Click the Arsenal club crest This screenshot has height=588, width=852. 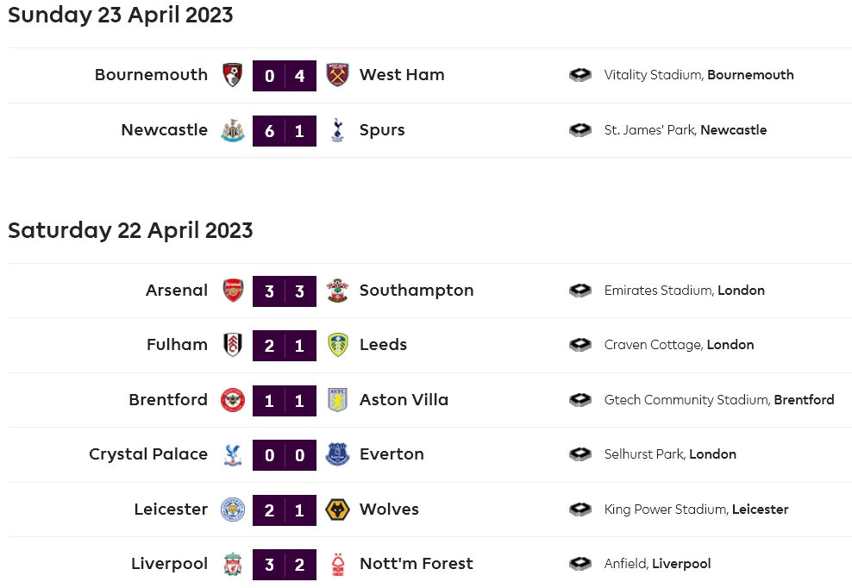[x=233, y=291]
